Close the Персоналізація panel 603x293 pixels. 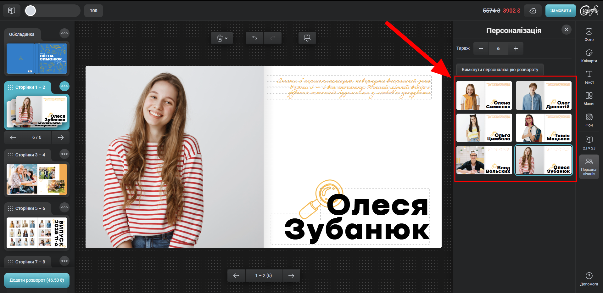click(566, 30)
